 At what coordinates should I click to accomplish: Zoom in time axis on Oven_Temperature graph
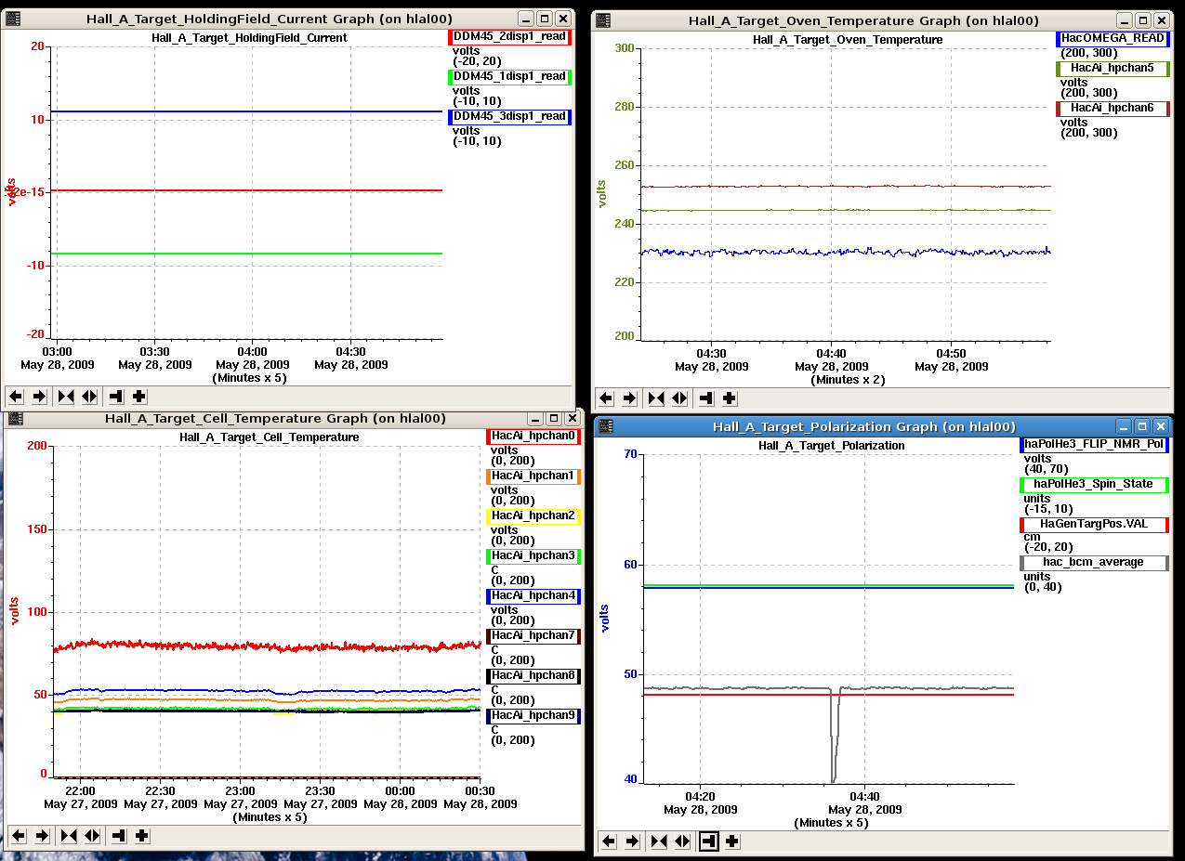656,398
